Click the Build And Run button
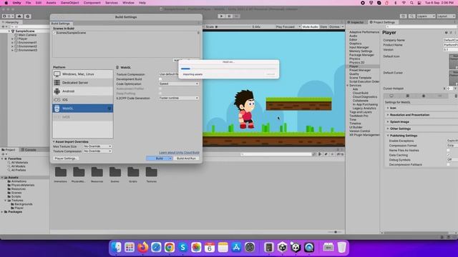Screen dimensions: 458x257 (186, 158)
